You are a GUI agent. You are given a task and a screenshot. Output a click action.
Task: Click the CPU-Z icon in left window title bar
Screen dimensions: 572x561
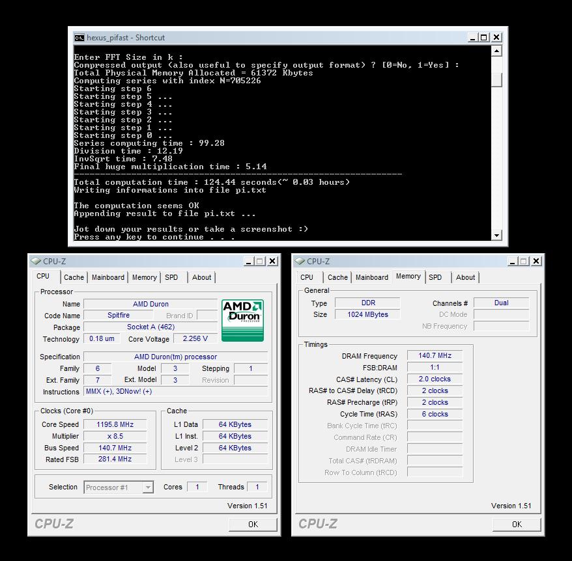pos(36,262)
